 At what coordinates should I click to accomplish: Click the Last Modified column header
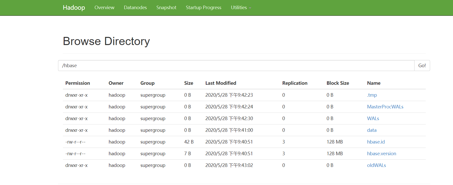(x=221, y=83)
